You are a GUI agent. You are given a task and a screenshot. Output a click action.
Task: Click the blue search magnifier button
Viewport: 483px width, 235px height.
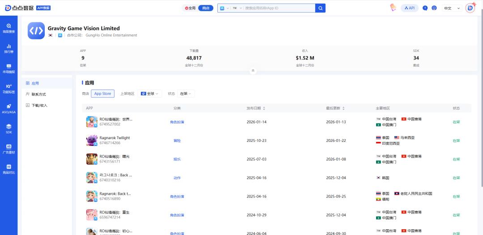pyautogui.click(x=320, y=8)
